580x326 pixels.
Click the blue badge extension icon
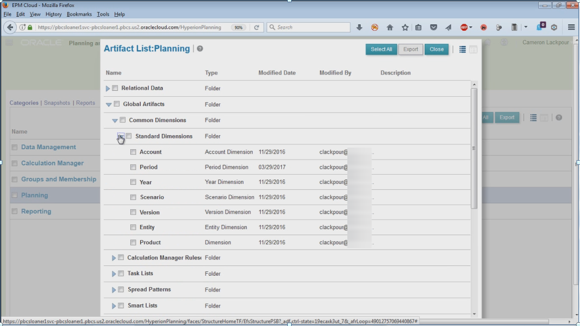coord(541,26)
